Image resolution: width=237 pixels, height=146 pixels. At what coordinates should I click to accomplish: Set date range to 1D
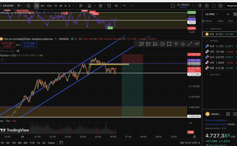point(2,143)
